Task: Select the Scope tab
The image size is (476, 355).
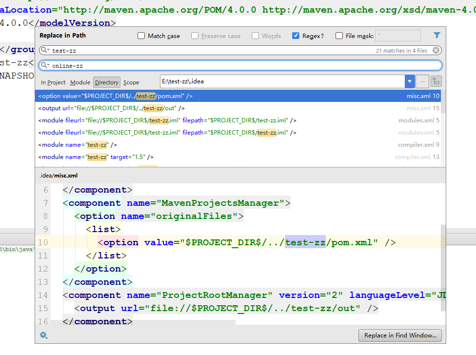Action: pos(131,82)
